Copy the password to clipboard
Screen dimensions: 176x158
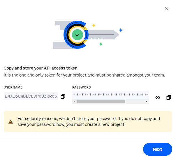click(x=168, y=98)
